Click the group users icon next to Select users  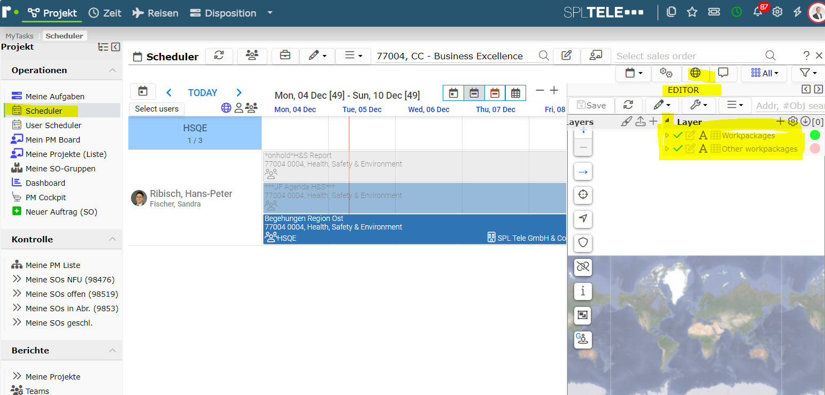[251, 108]
